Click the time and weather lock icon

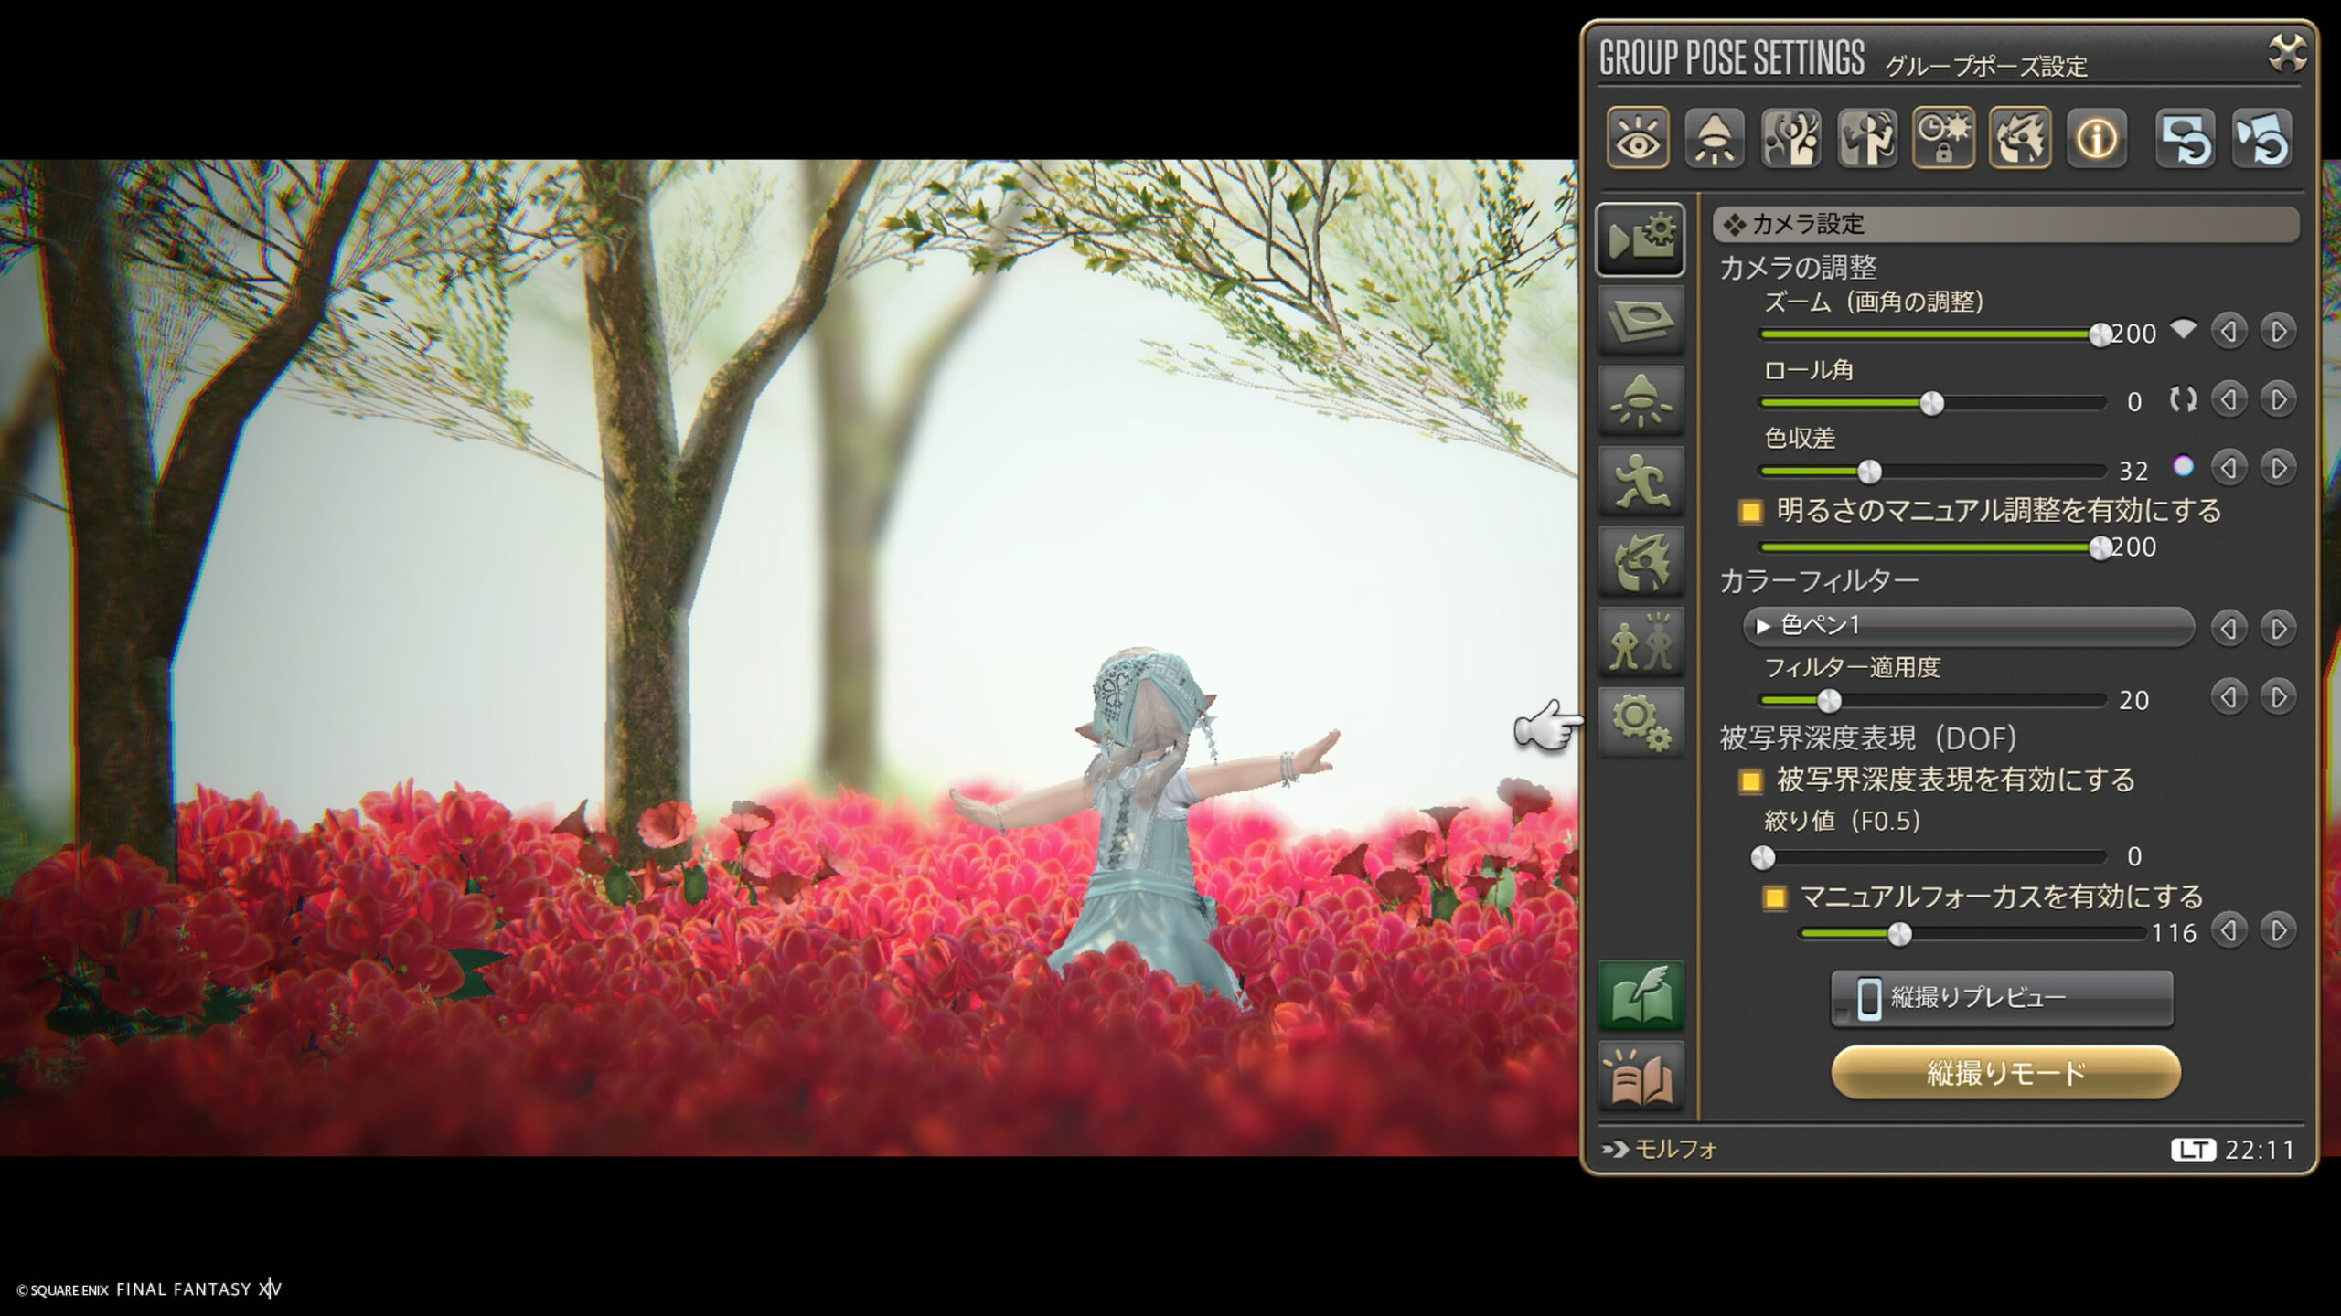click(x=1943, y=139)
